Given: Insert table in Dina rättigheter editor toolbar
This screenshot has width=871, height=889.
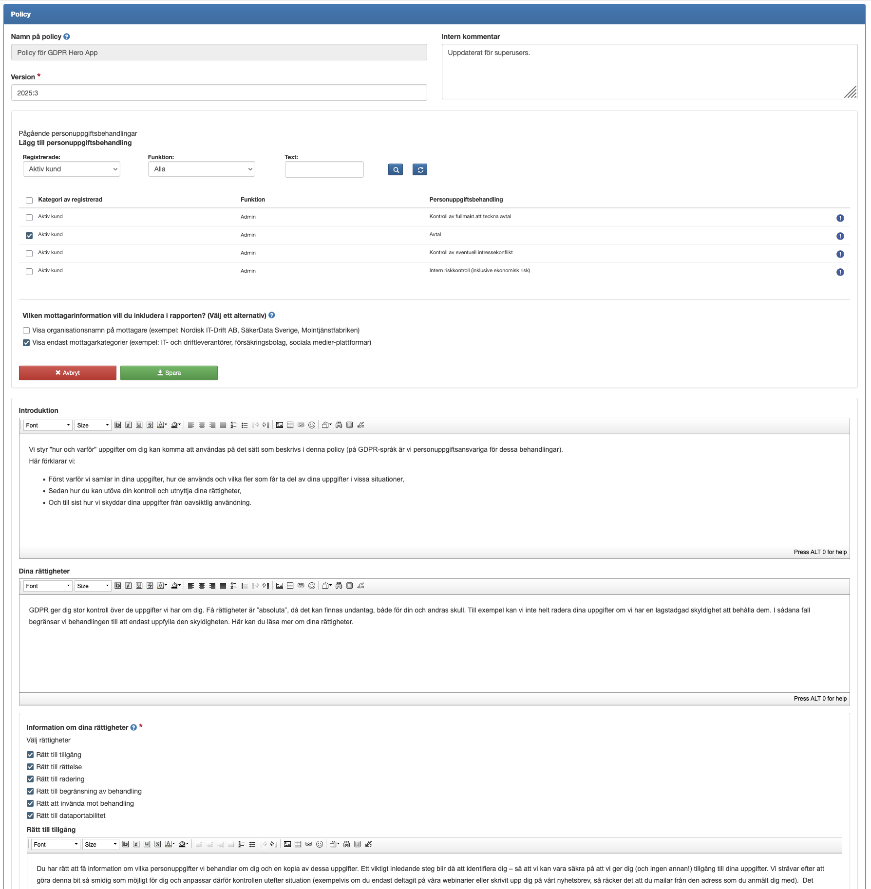Looking at the screenshot, I should (x=290, y=586).
